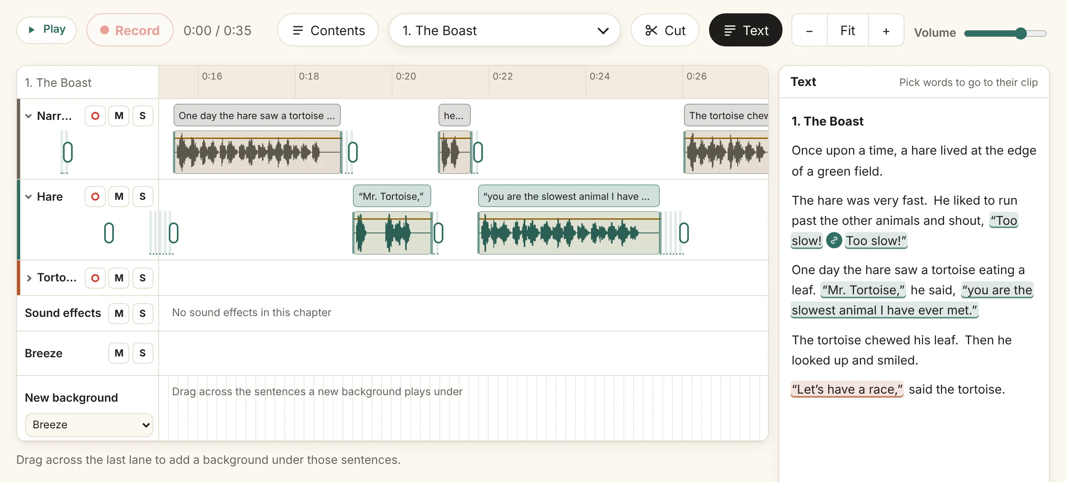Grab the Narrator track header gap handle

coord(67,152)
